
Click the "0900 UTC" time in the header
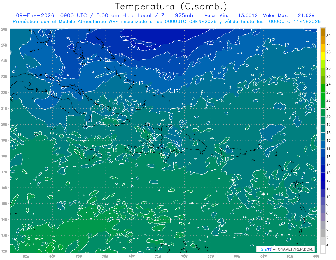coord(74,15)
